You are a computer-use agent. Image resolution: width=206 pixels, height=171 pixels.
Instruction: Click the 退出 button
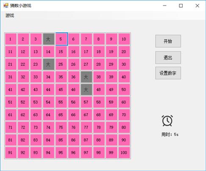(168, 58)
